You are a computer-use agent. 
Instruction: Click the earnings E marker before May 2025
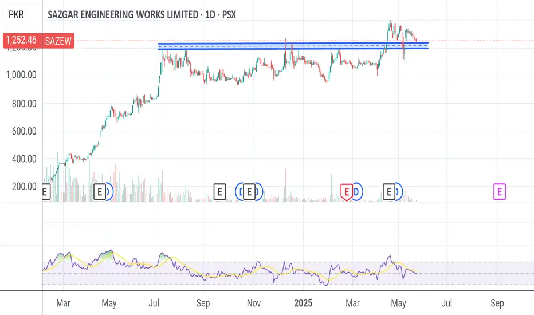389,192
